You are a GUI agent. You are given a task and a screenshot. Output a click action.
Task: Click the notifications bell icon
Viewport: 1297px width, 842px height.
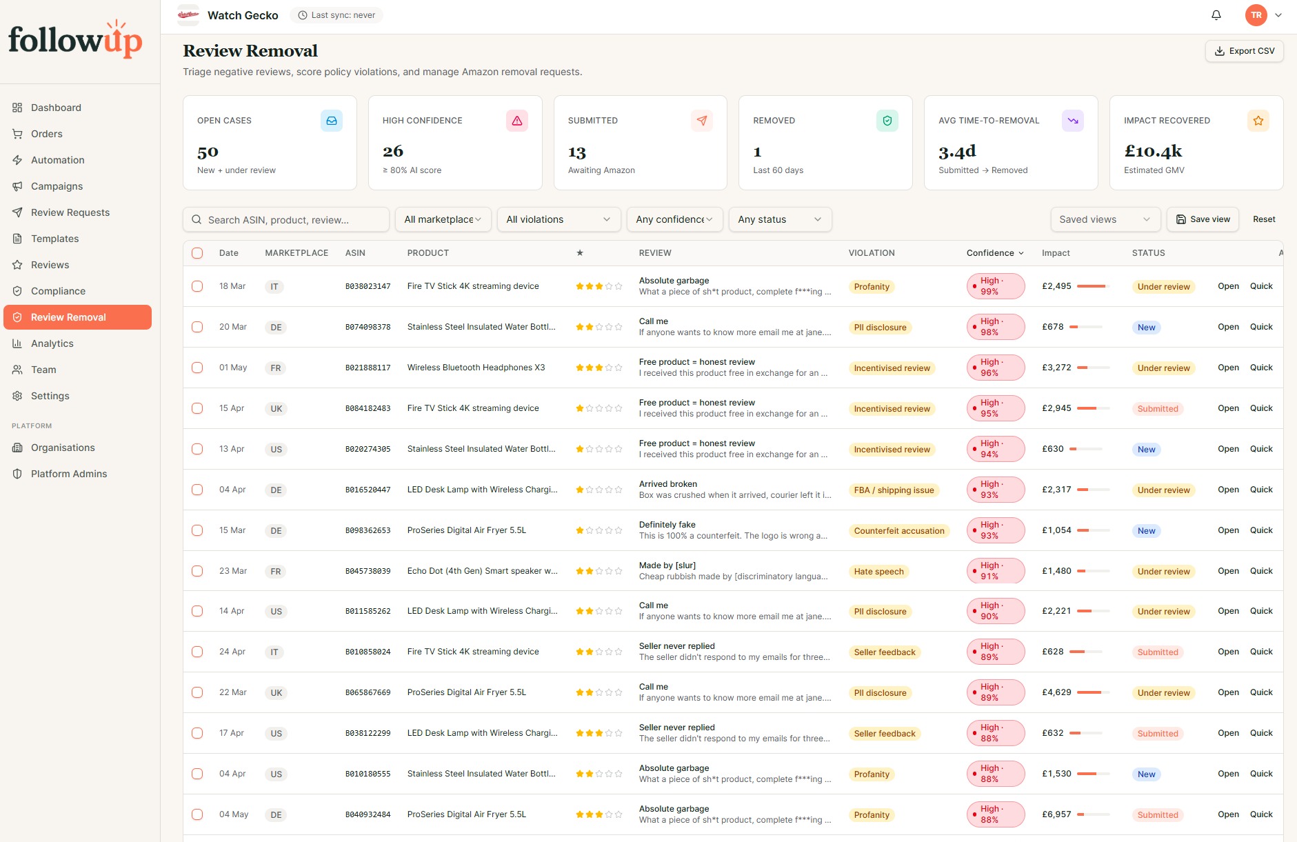(x=1216, y=15)
